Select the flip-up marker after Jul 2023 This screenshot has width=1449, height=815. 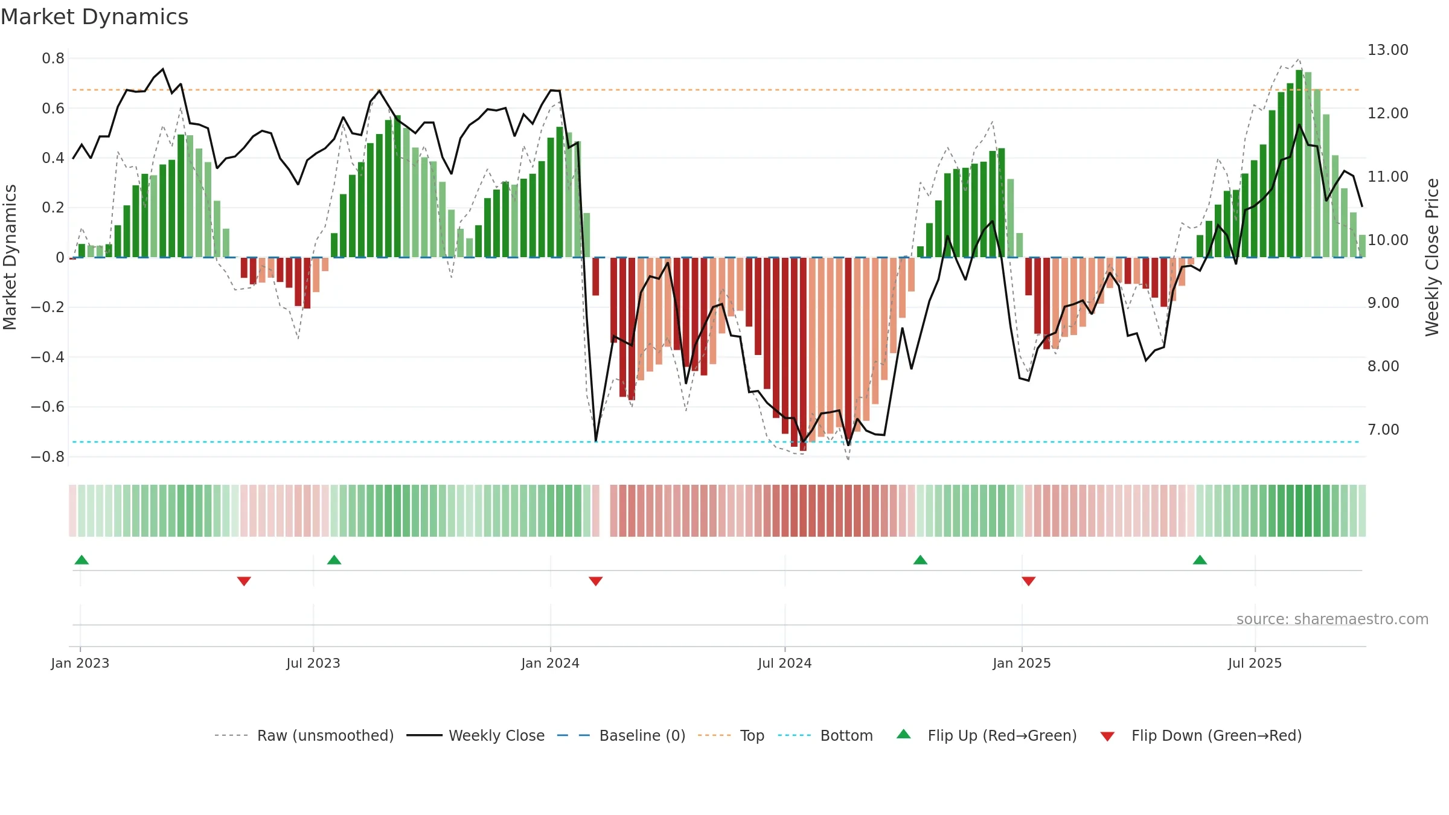334,560
